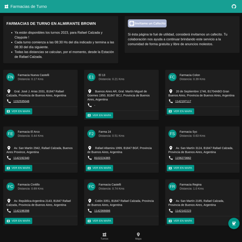Screen dimensions: 242x242
Task: Call phone number 1142192340
Action: coord(21,158)
